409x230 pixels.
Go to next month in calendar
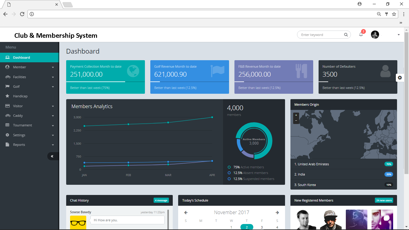click(x=277, y=213)
